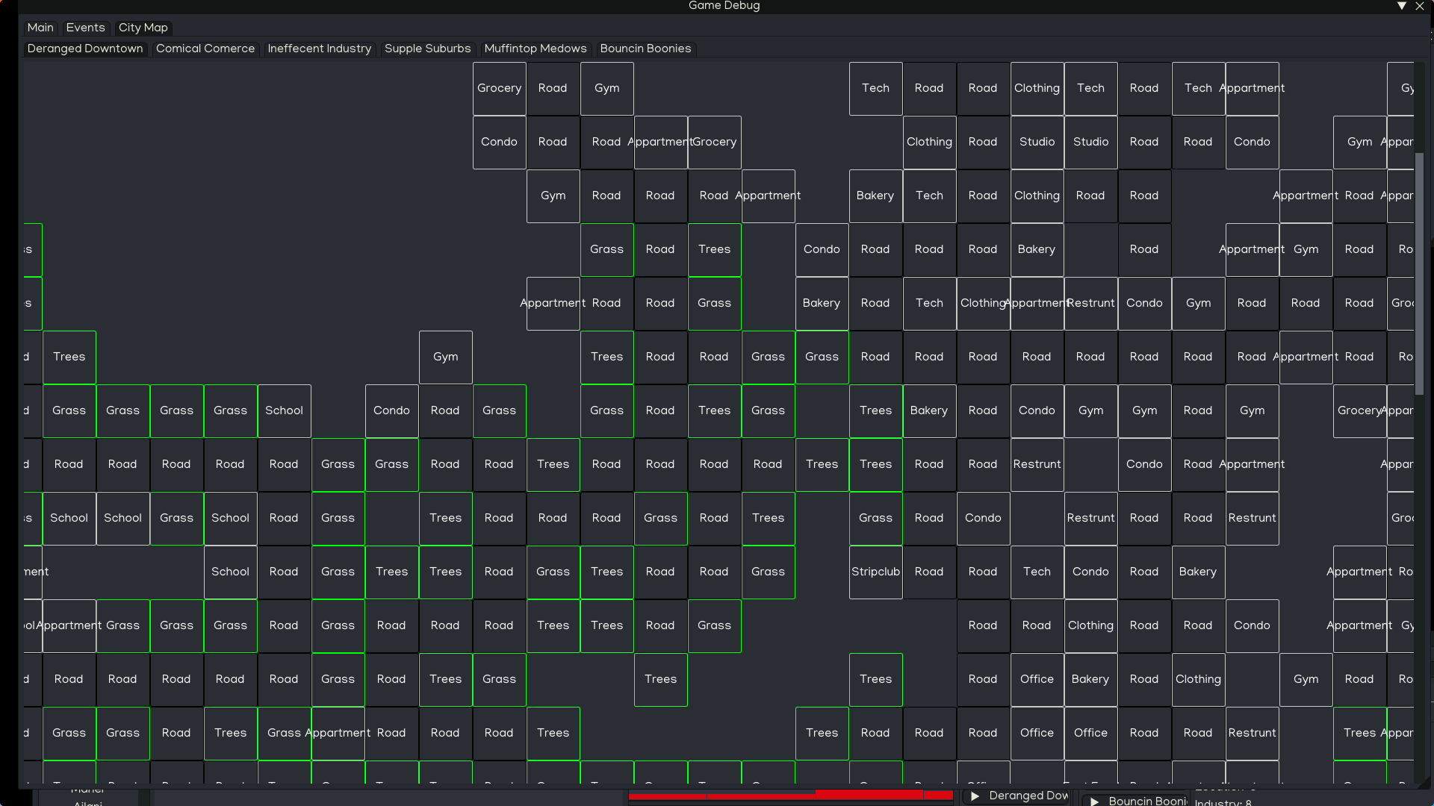
Task: Open the Bouncin Boonies tab
Action: point(645,49)
